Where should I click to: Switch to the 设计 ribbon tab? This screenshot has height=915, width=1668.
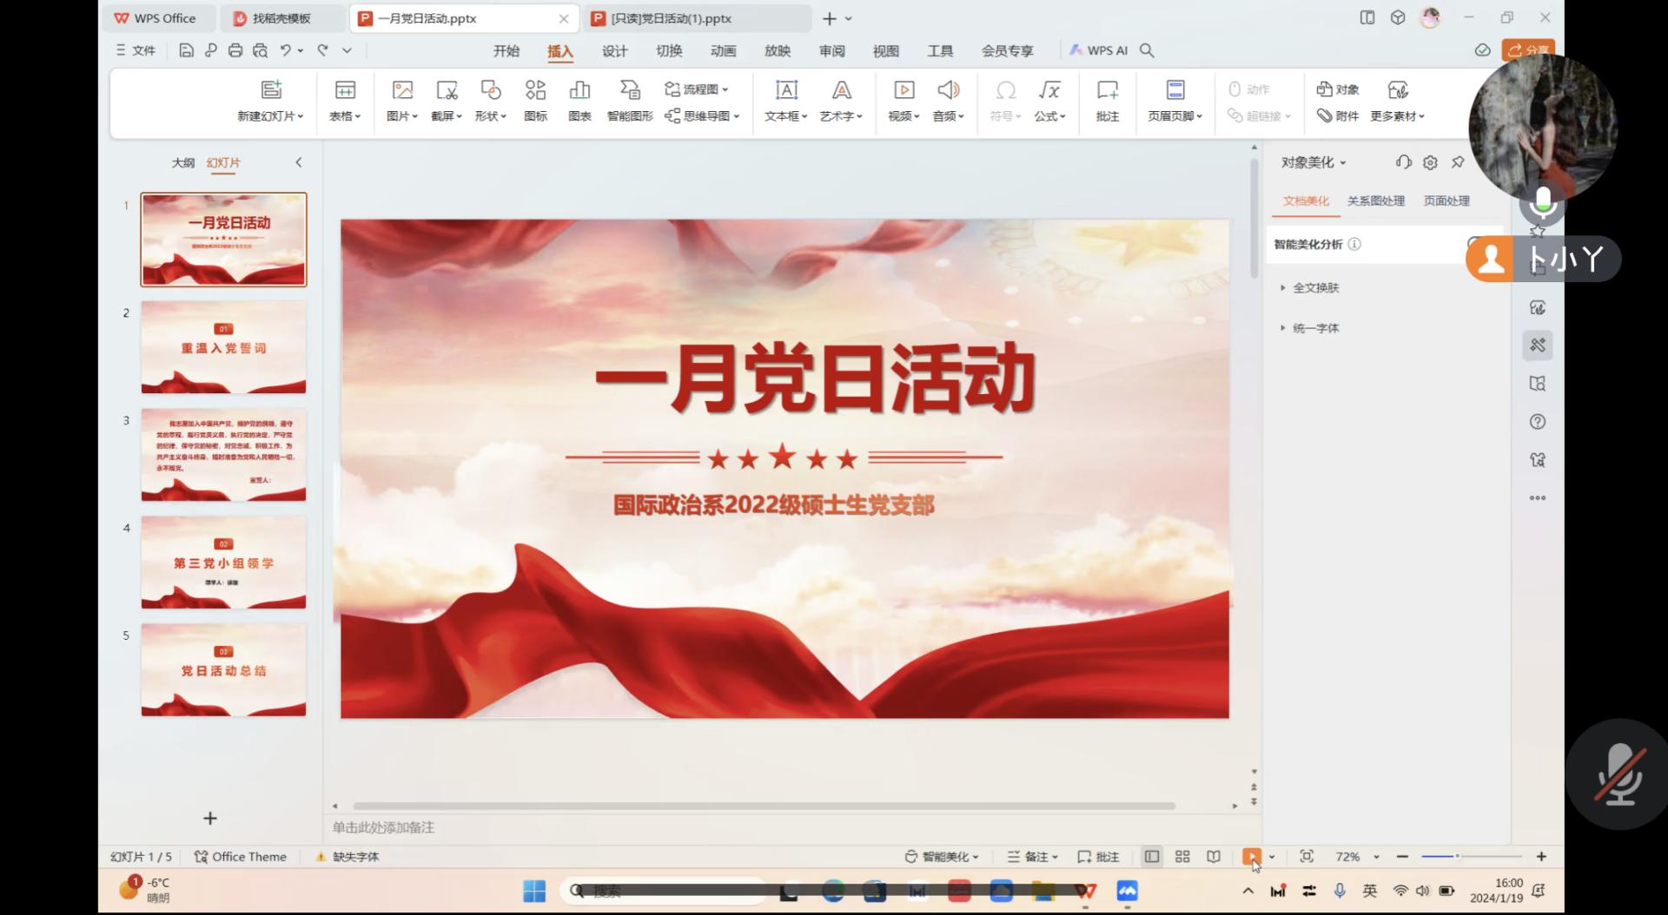pos(614,51)
